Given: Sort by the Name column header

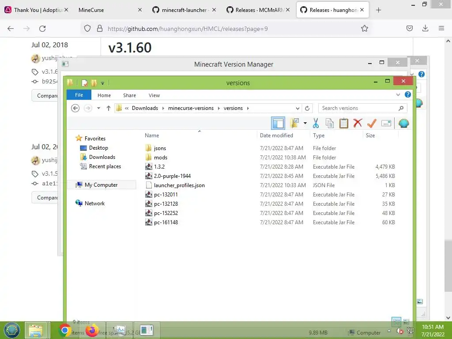Looking at the screenshot, I should click(152, 136).
